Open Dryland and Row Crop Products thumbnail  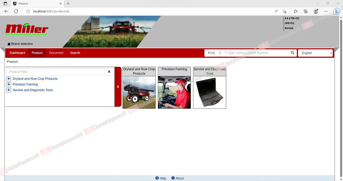139,88
